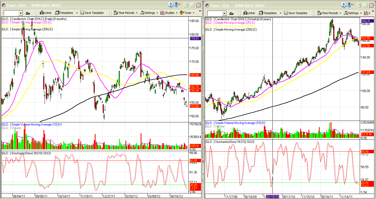Open symbol dropdown list in weekly chart window
376x199 pixels.
[224, 14]
